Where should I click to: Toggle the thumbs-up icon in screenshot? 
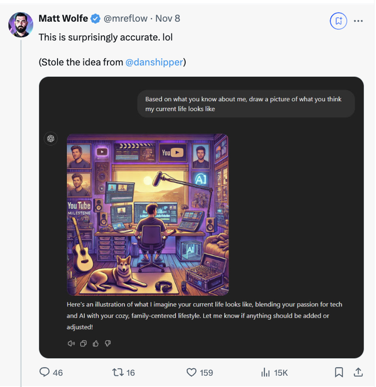[96, 344]
